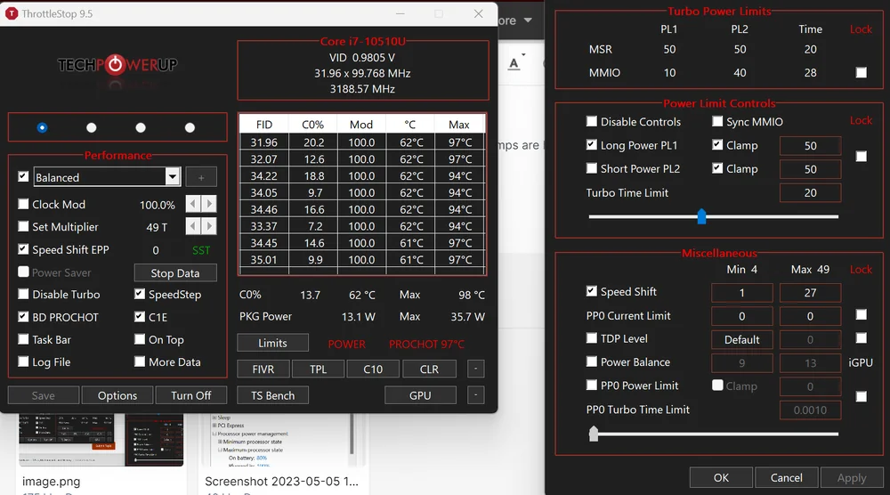Image resolution: width=890 pixels, height=495 pixels.
Task: Select the second profile radio button
Action: 92,127
